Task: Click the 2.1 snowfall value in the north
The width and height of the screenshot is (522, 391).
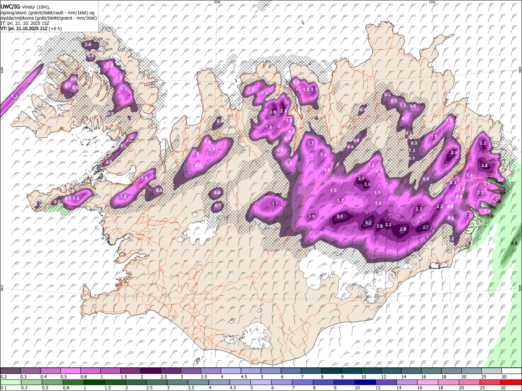Action: (x=314, y=90)
